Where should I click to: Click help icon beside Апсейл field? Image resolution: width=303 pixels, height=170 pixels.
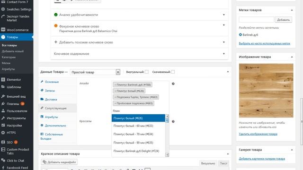point(173,84)
